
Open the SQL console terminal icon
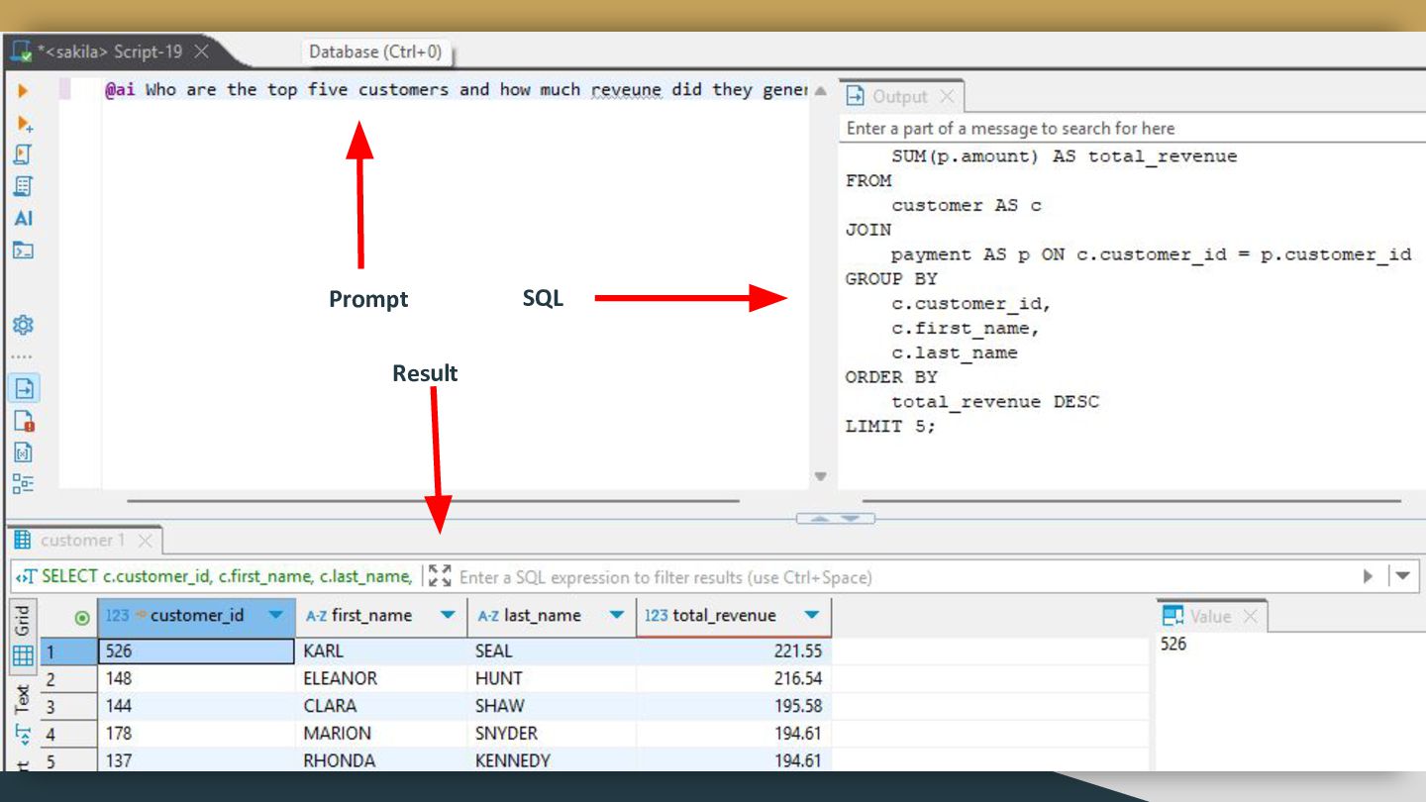pyautogui.click(x=24, y=251)
